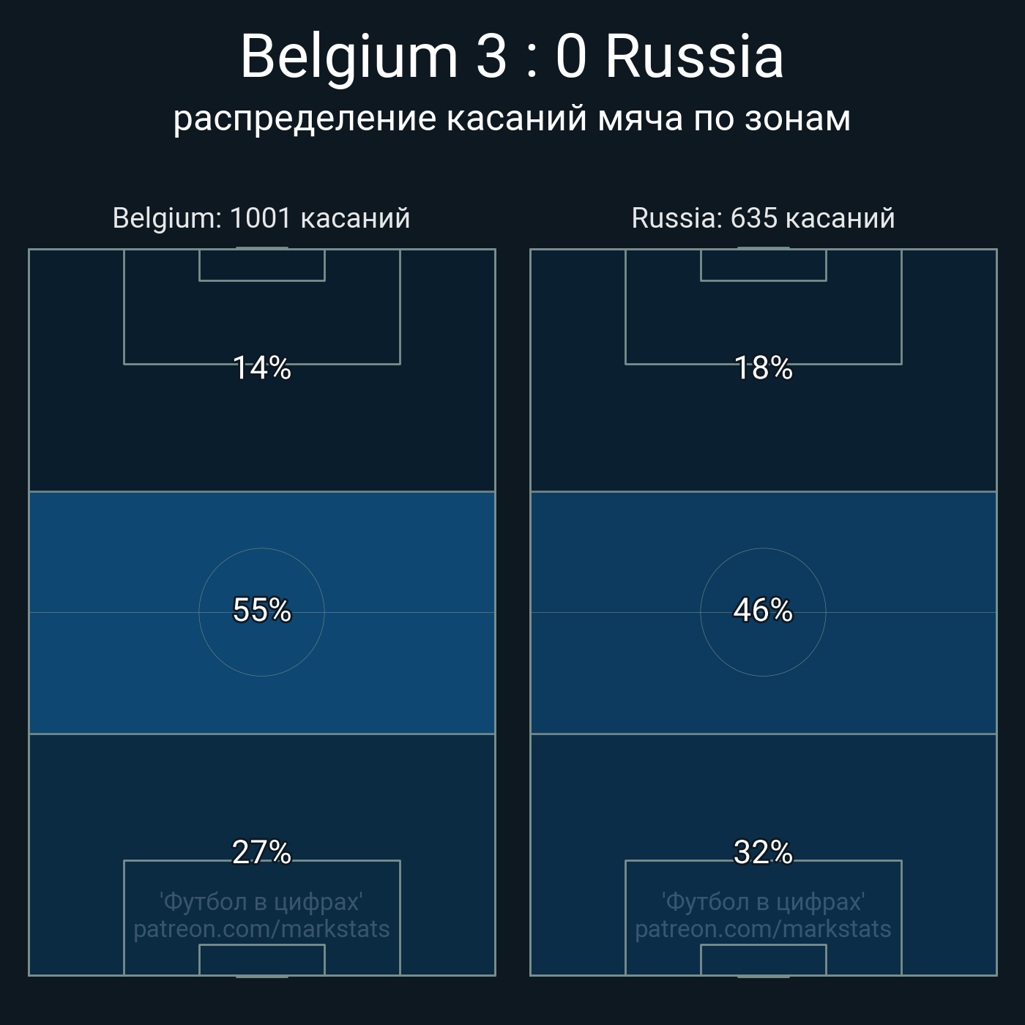Click Russia's 32% defensive zone label
The height and width of the screenshot is (1025, 1025).
coord(763,852)
